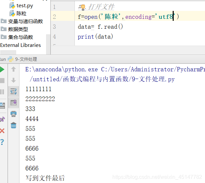Open the 集合与函数 folder

click(20, 37)
